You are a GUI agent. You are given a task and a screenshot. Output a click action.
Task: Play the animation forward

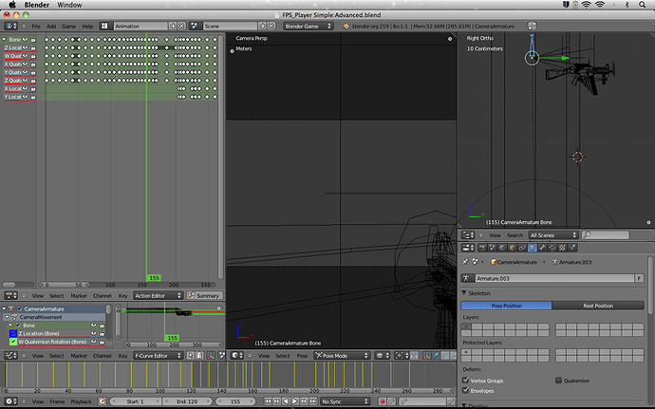tap(294, 401)
